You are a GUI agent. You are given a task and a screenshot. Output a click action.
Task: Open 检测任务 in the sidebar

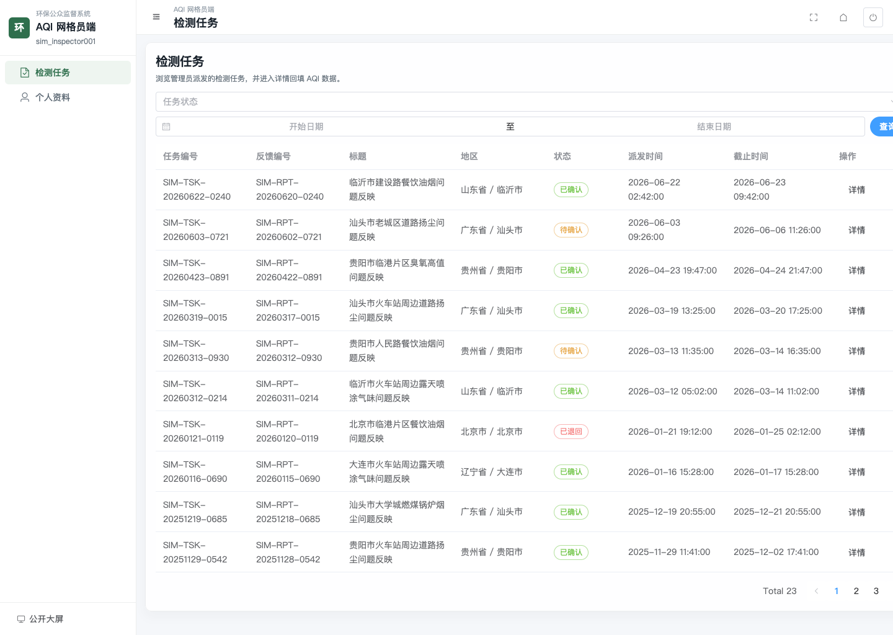point(68,73)
